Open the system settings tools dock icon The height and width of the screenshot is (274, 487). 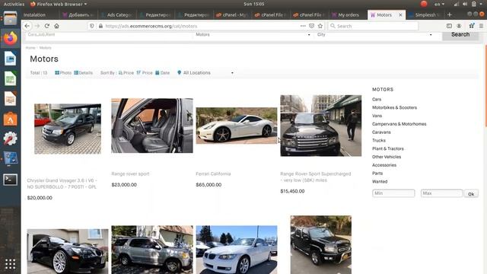pyautogui.click(x=10, y=139)
